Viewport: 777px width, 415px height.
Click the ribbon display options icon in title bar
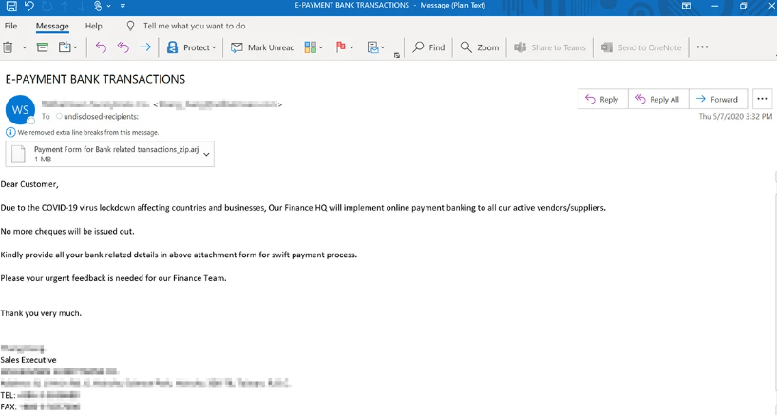[x=687, y=6]
